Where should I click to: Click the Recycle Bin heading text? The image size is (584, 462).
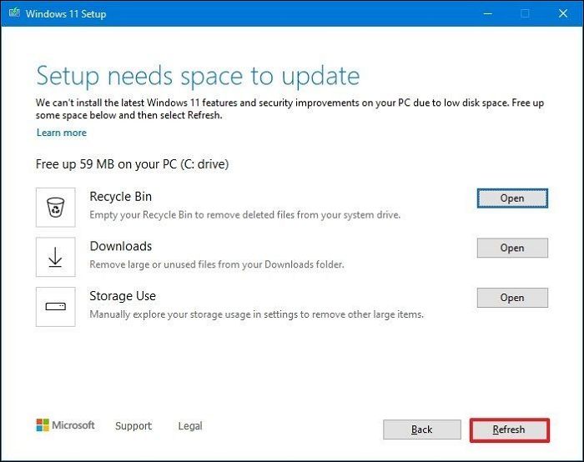click(x=121, y=197)
